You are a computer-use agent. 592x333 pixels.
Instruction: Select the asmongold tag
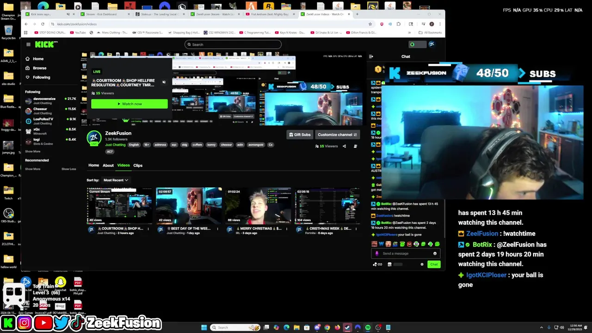255,145
